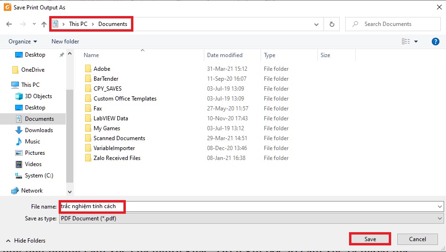Open the Organize menu

(23, 42)
